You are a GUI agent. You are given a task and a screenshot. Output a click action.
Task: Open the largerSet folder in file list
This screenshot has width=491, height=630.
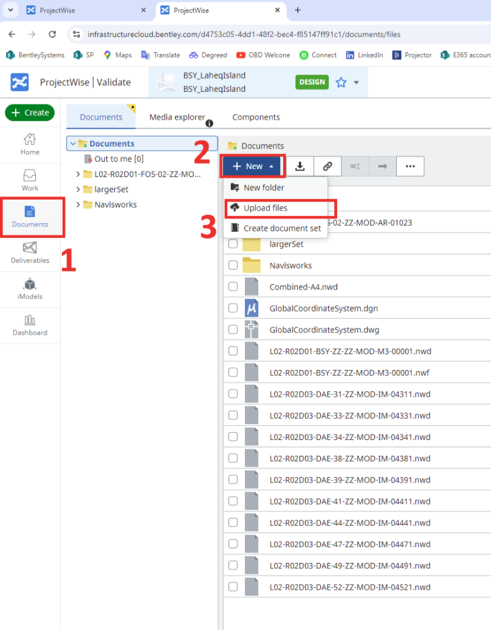[286, 244]
